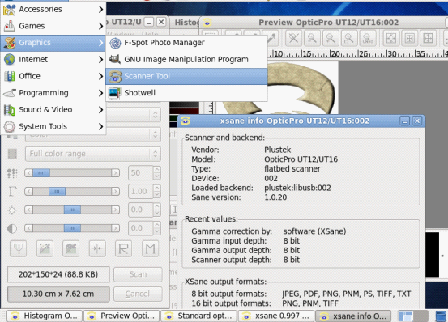Viewport: 448px width, 322px height.
Task: Click the enhancement image button beside arrows-inward button
Action: click(71, 248)
